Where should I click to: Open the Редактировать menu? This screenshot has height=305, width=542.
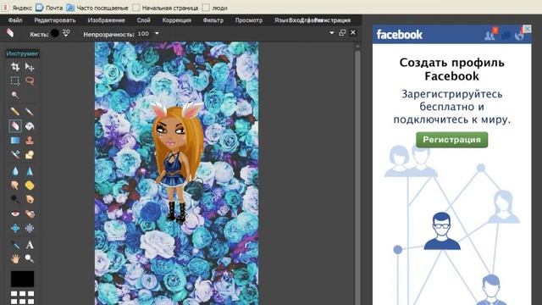pos(55,20)
